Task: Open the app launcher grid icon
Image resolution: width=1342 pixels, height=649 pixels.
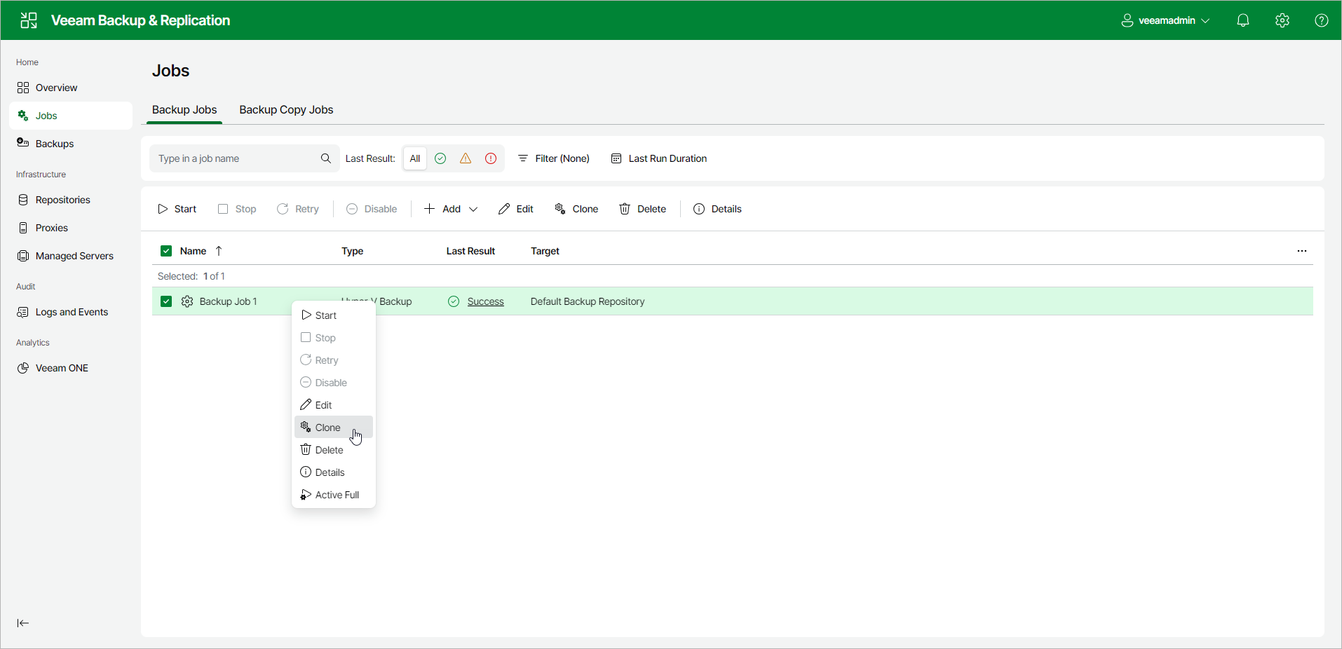Action: [29, 20]
